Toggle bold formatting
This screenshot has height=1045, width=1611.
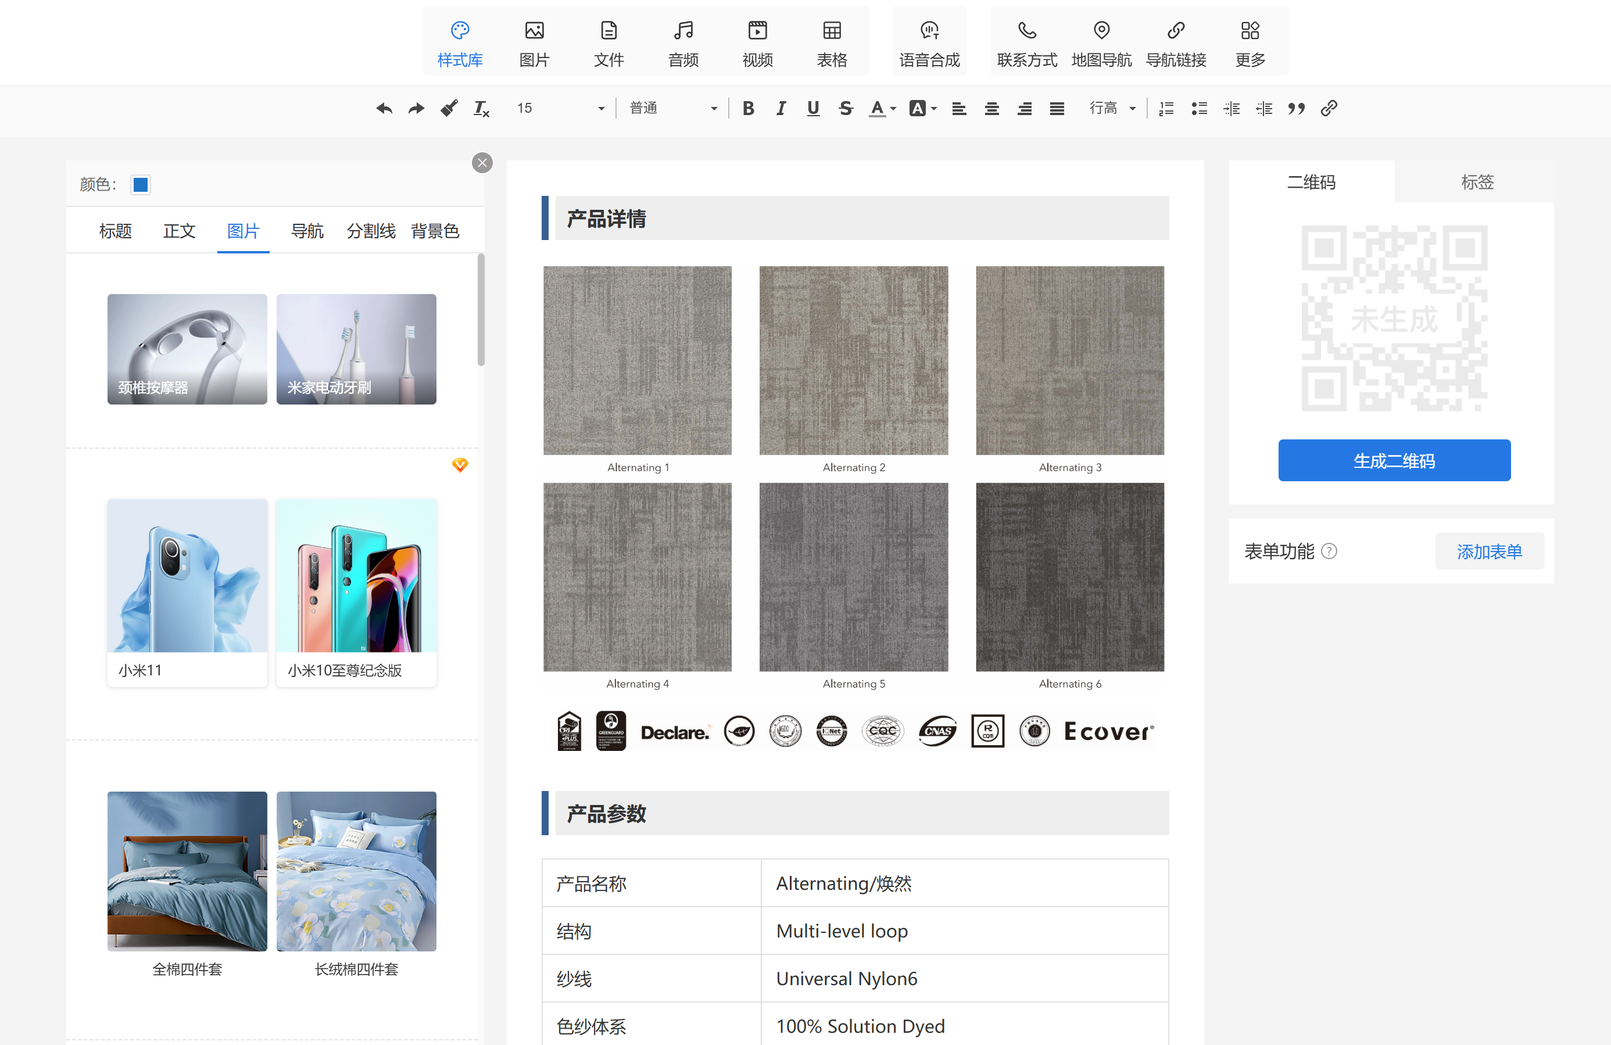coord(748,108)
